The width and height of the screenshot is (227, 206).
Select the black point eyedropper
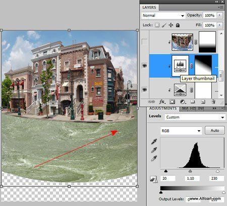[154, 141]
